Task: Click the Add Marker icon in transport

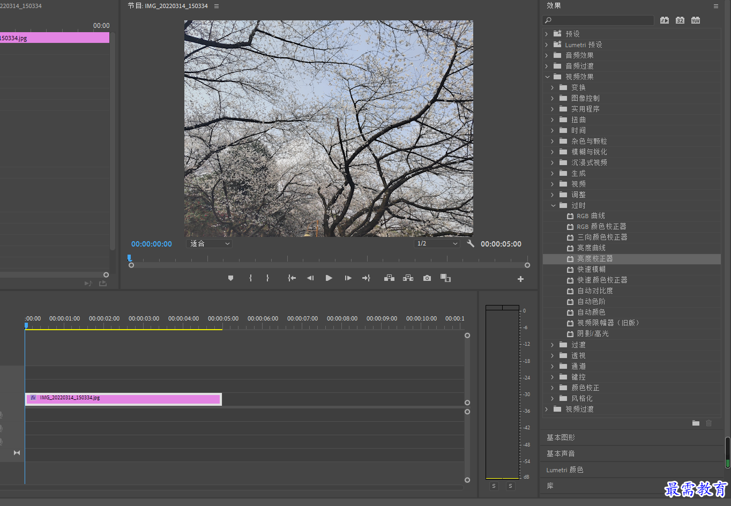Action: 231,278
